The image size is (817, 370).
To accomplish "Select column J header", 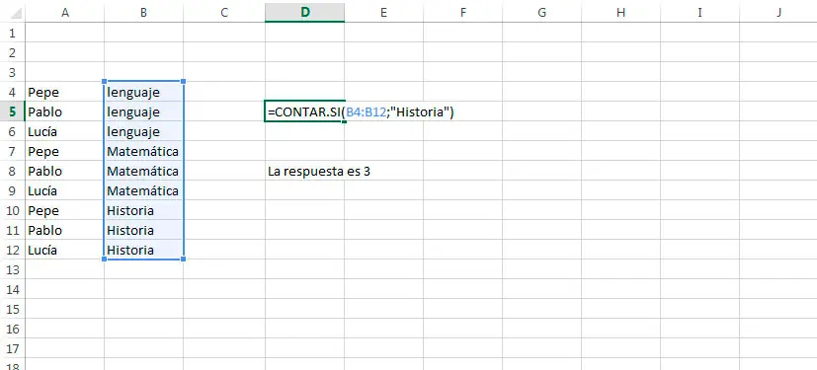I will [x=778, y=13].
